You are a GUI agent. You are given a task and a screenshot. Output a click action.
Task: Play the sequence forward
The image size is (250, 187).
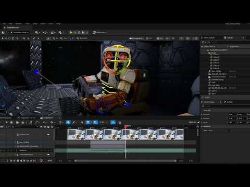24,161
